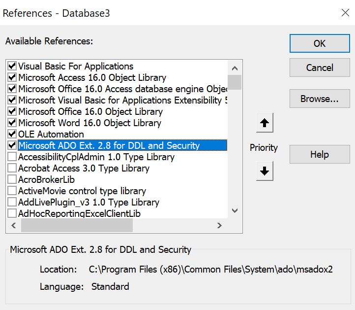Uncheck Microsoft Office 16.0 Access database engine checkbox
Viewport: 355px width, 310px height.
pyautogui.click(x=12, y=89)
